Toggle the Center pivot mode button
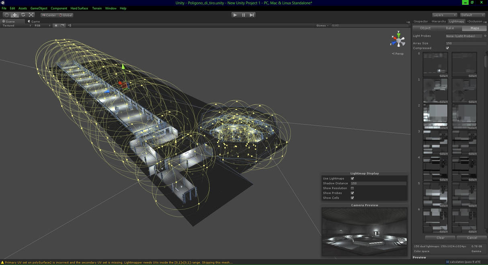This screenshot has width=488, height=265. click(49, 15)
